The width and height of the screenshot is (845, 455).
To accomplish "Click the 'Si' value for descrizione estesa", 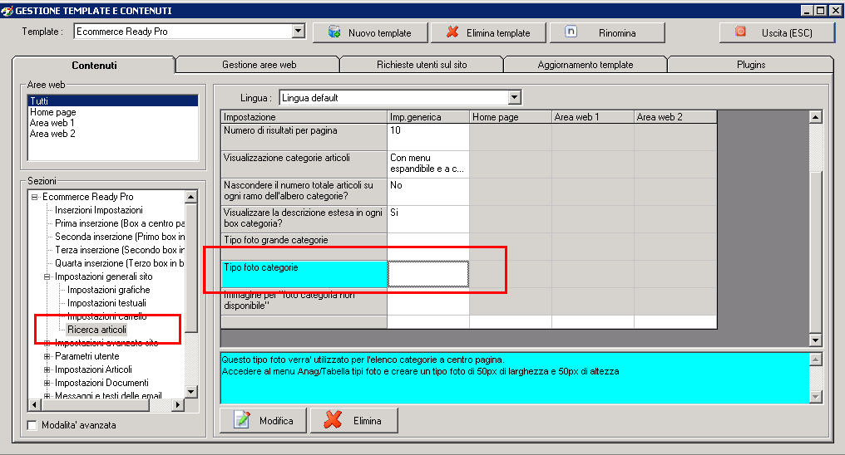I will 427,219.
